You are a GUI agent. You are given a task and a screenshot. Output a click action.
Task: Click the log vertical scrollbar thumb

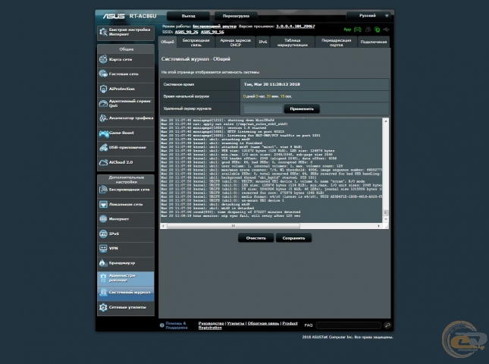386,212
